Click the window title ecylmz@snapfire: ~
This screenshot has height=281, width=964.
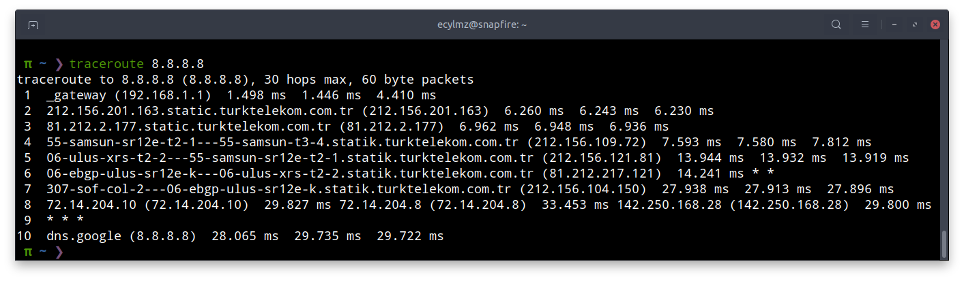[x=482, y=24]
